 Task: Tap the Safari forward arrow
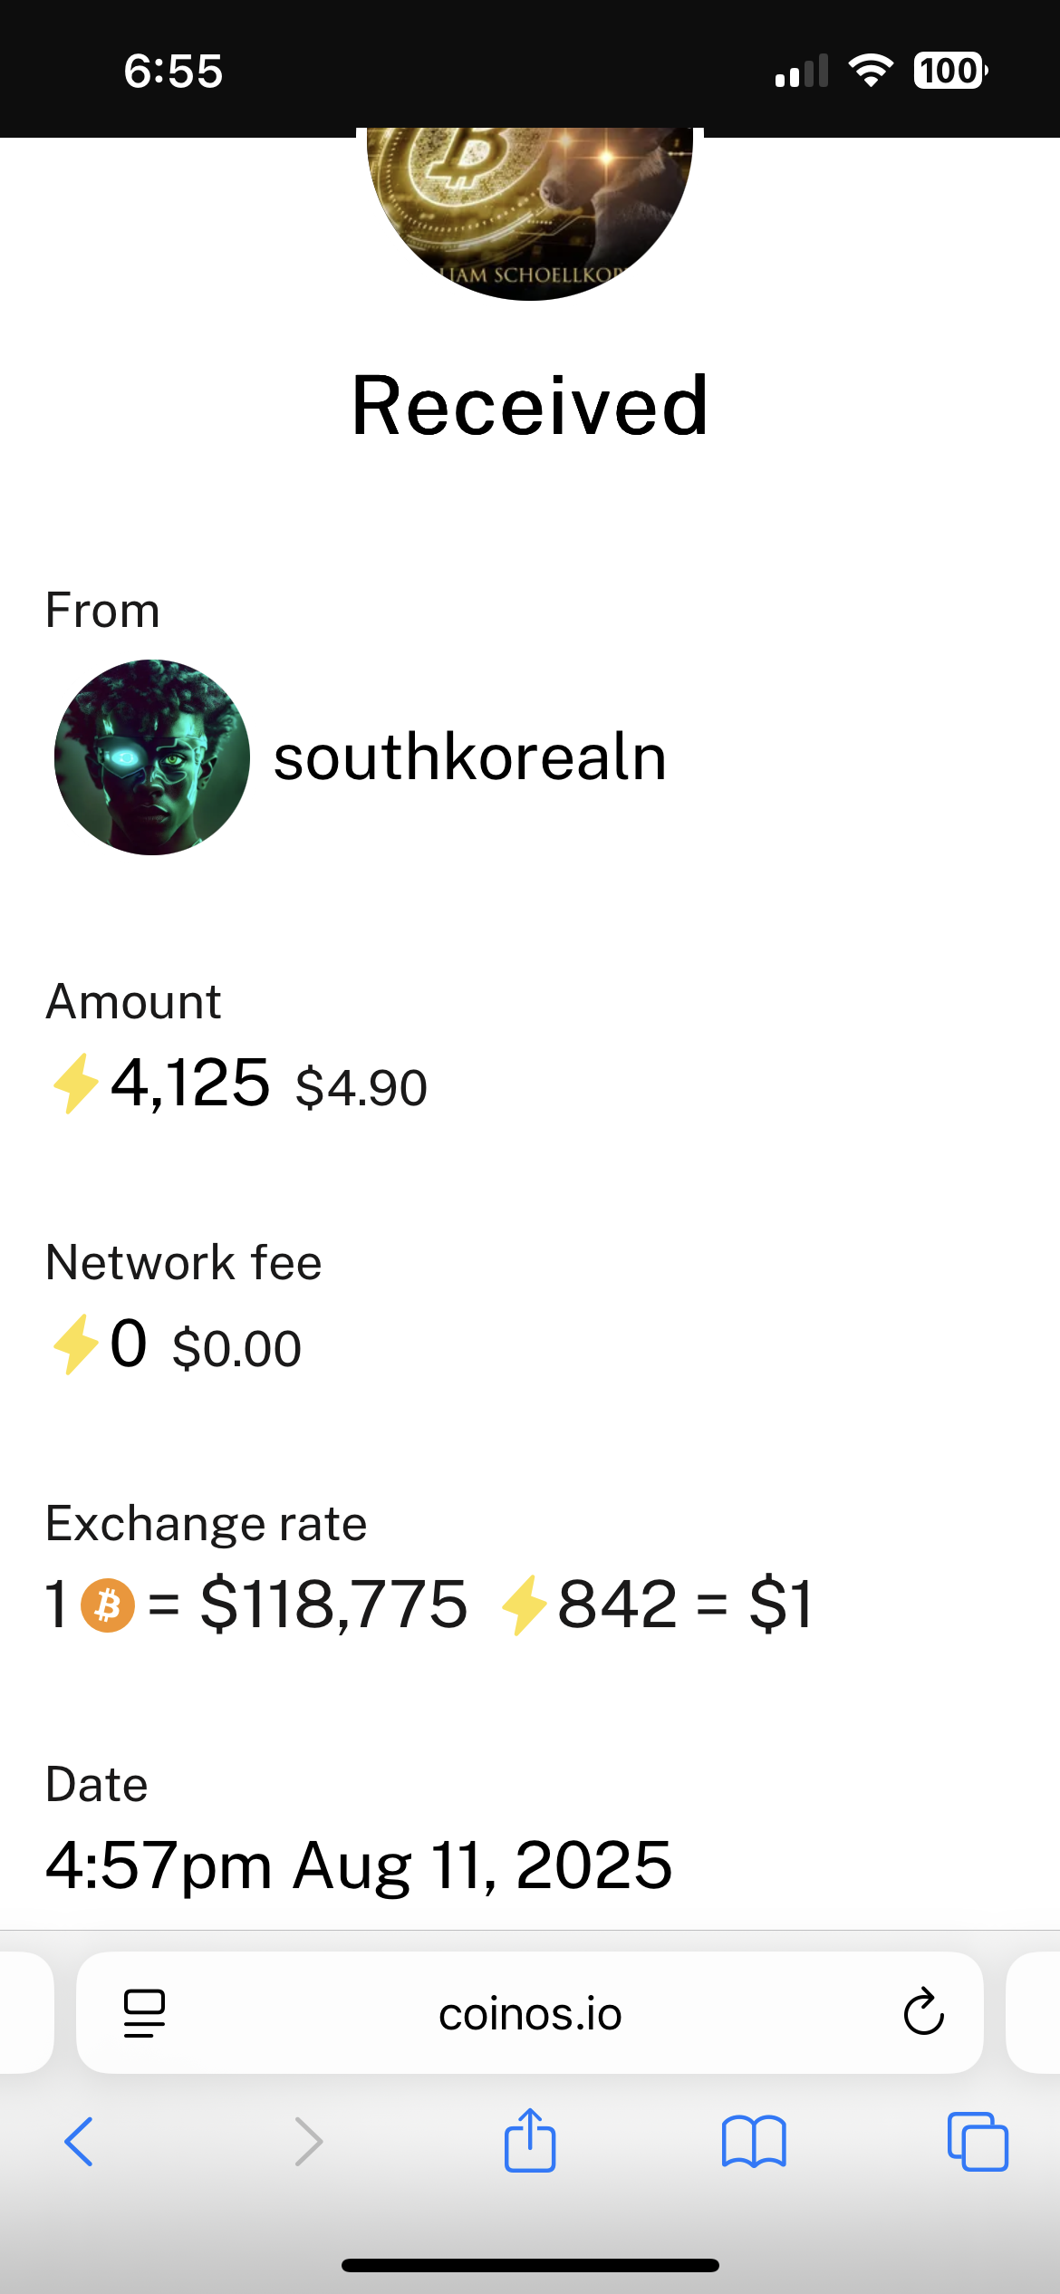(x=308, y=2142)
